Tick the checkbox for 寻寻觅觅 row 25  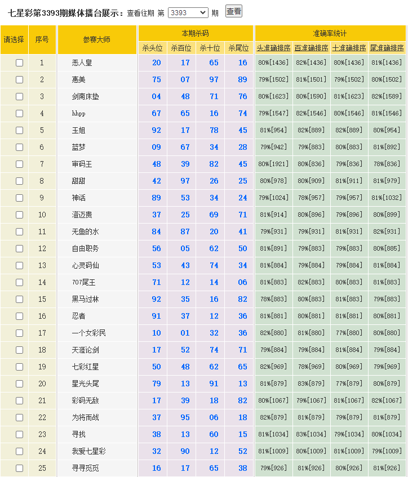click(x=19, y=468)
